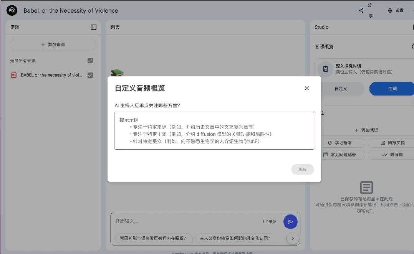The width and height of the screenshot is (414, 254).
Task: Focus the AI host prompt text area
Action: pyautogui.click(x=214, y=130)
